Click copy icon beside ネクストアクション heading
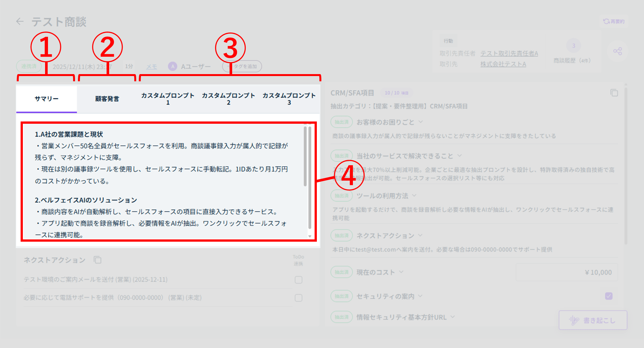644x348 pixels. coord(97,260)
